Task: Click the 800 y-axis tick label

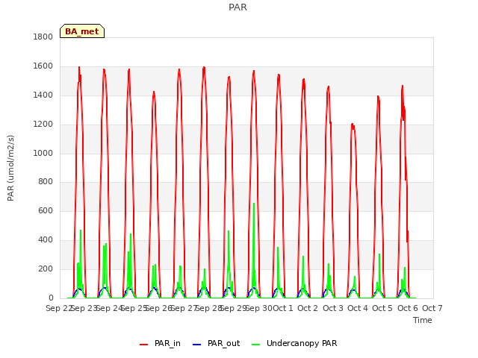Action: point(46,182)
